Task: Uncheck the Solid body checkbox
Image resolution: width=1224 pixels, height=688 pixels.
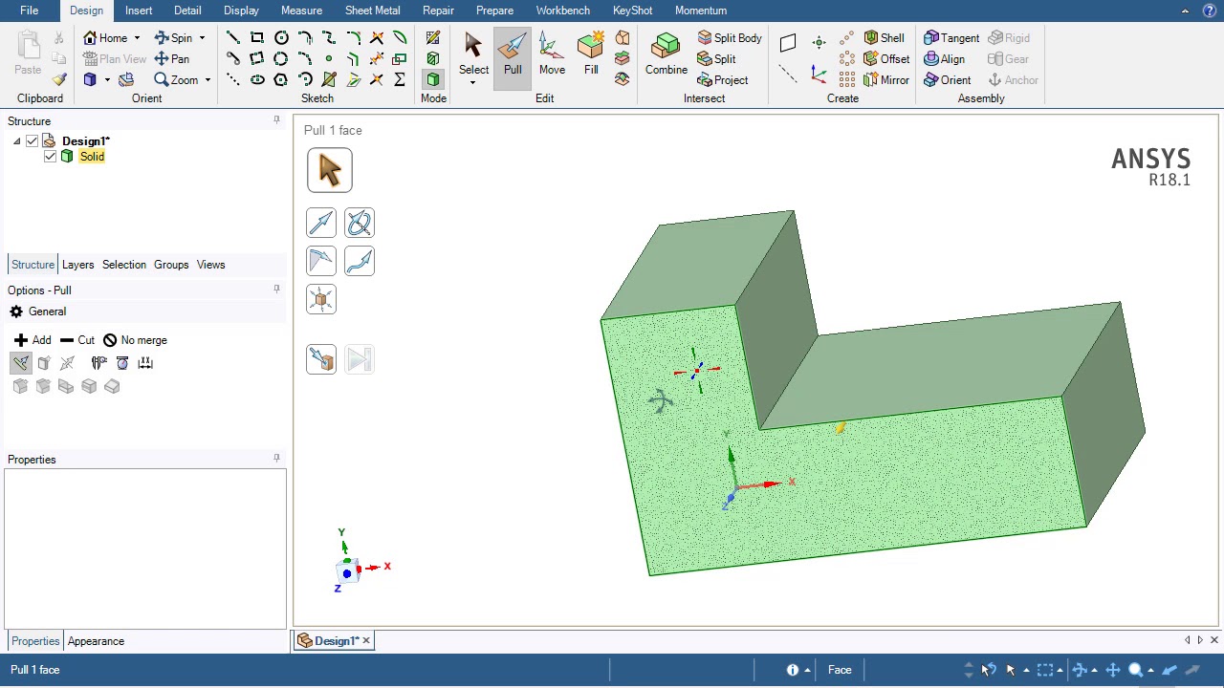Action: [50, 157]
